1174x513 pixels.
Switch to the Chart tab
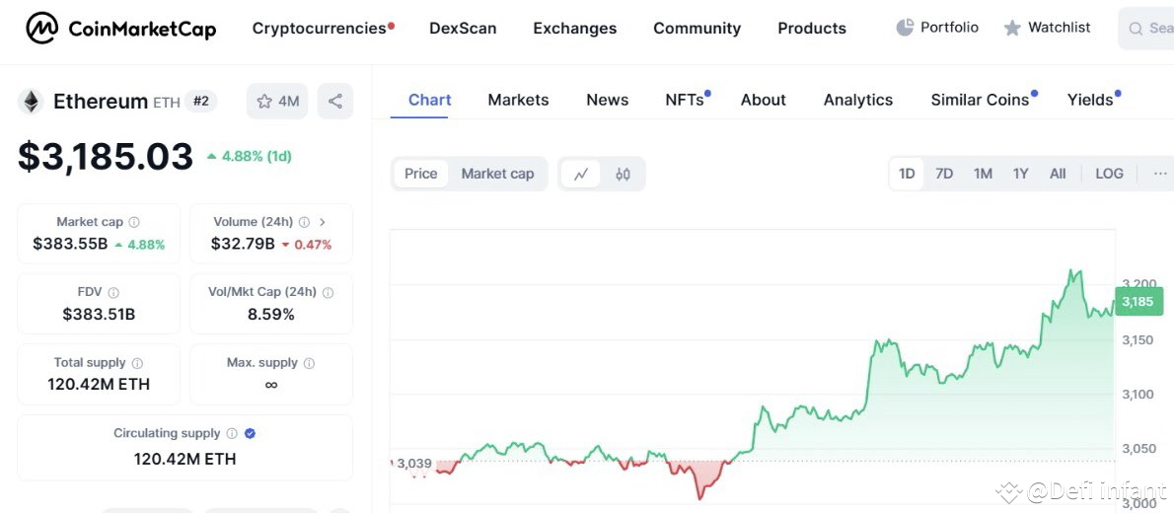(430, 101)
